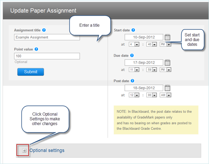
Task: Open the Due date calendar picker
Action: (x=167, y=63)
